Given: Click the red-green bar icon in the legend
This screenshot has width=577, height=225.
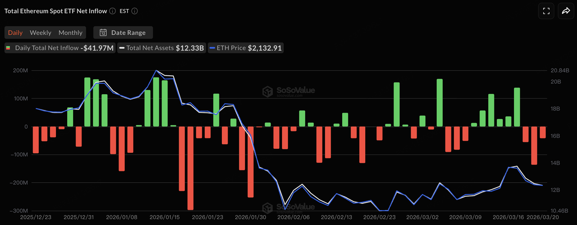Looking at the screenshot, I should 8,48.
